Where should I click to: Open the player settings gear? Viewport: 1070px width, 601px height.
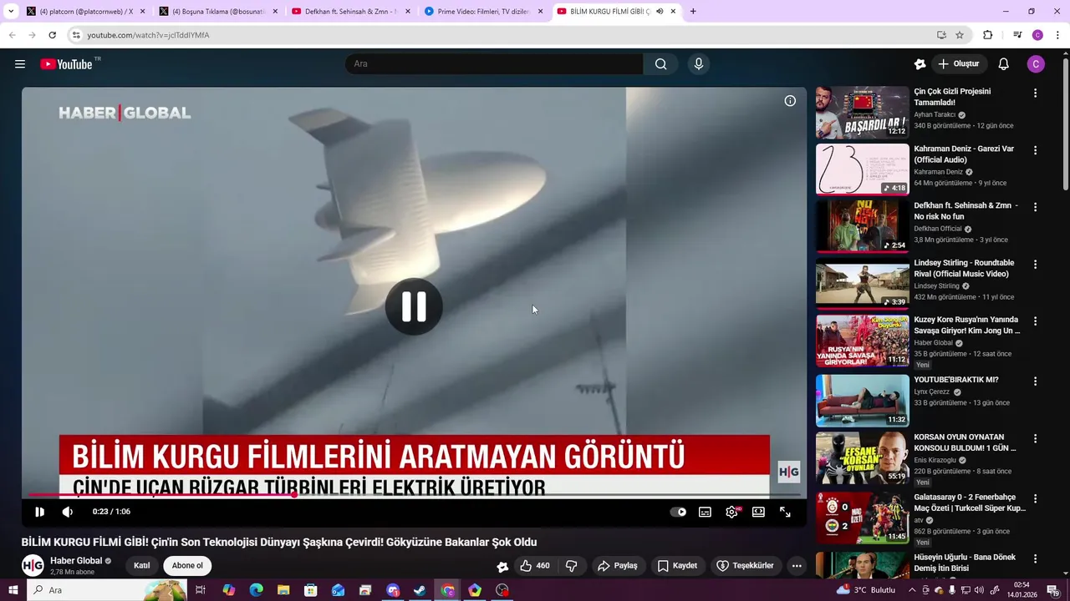point(732,512)
